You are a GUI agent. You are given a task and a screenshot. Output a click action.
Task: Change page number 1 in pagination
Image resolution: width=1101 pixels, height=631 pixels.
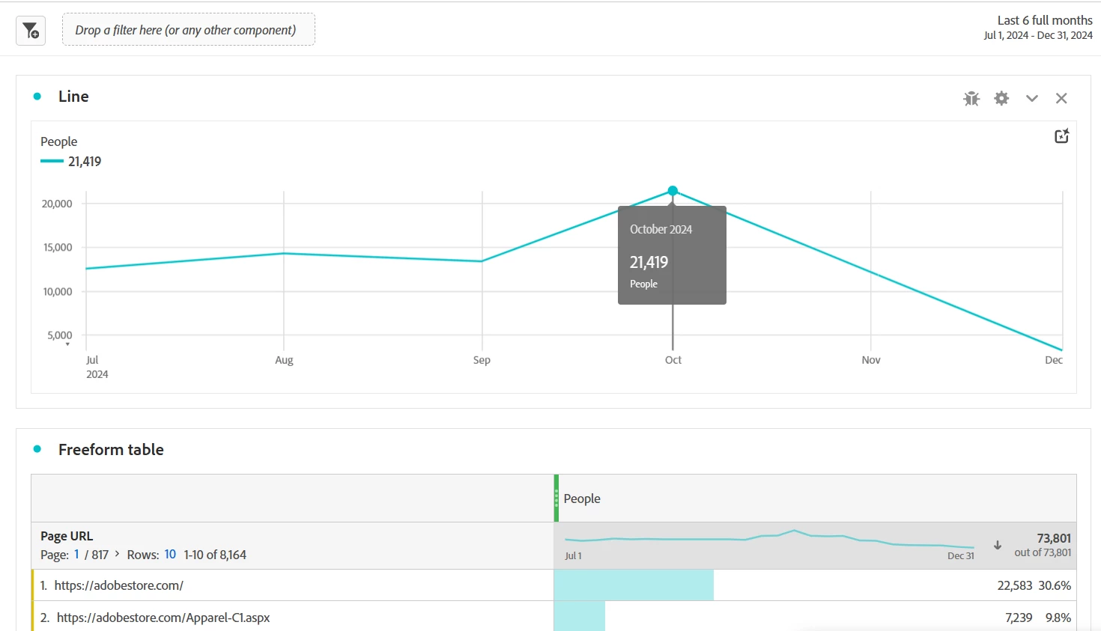click(x=76, y=555)
